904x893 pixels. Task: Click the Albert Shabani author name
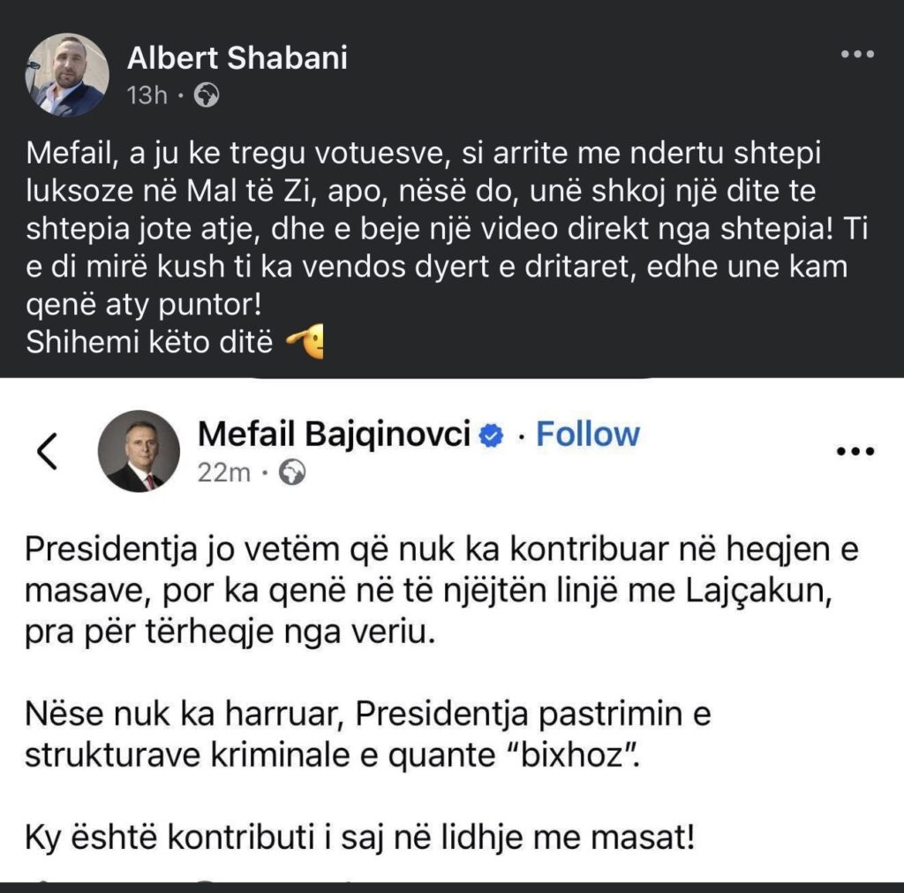(x=237, y=58)
